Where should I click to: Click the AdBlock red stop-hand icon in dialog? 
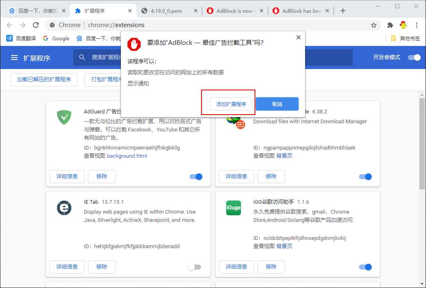[134, 44]
